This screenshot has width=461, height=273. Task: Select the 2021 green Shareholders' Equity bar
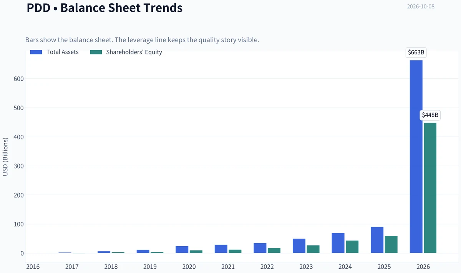pos(235,251)
